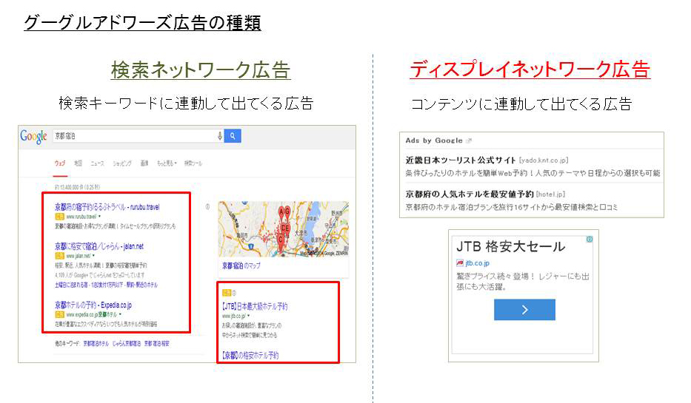Click the JTB 格安大セール banner headline

[x=510, y=246]
